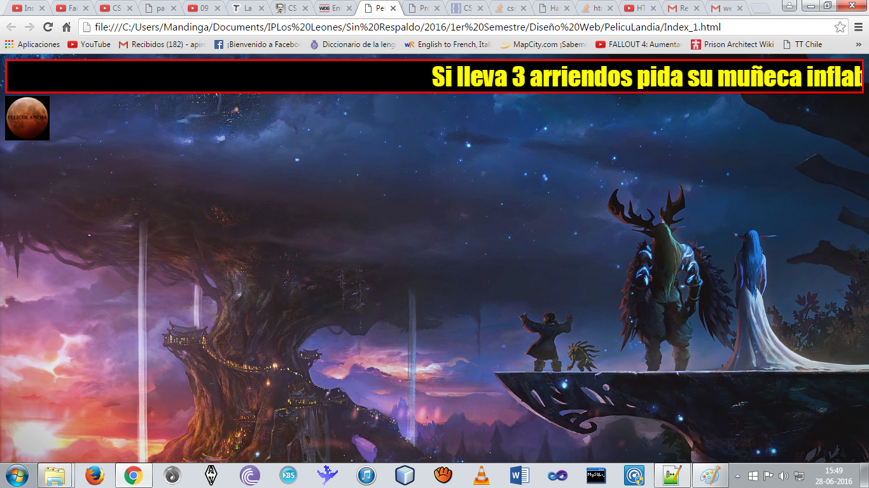Switch to the '09' YouTube tab
The height and width of the screenshot is (488, 869).
pos(204,8)
